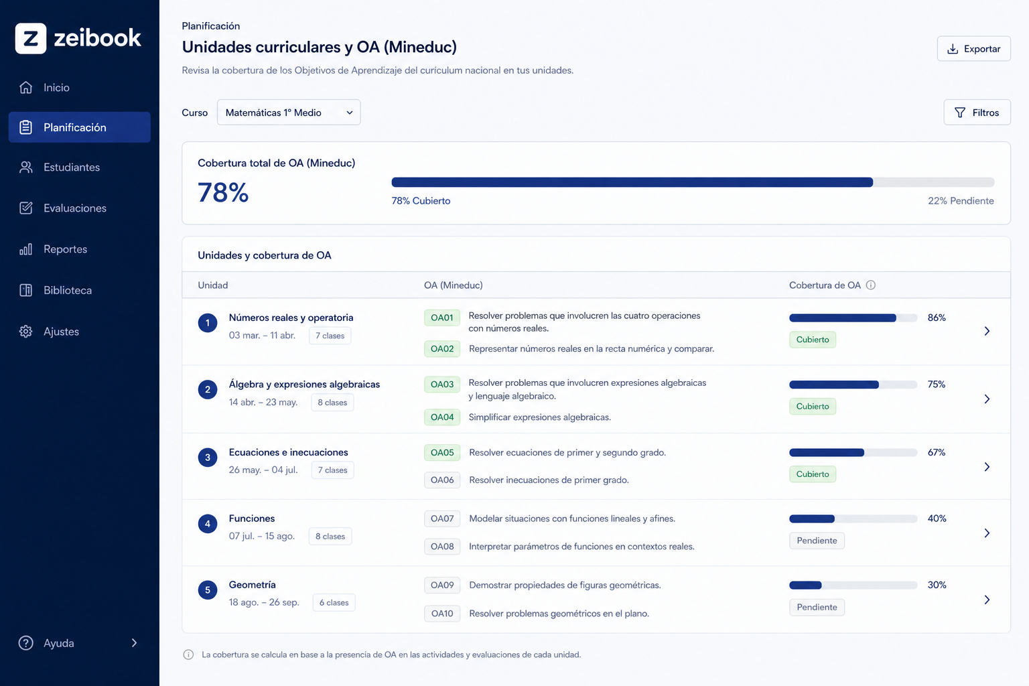The width and height of the screenshot is (1029, 686).
Task: Click the info icon in the footer note
Action: pos(189,655)
